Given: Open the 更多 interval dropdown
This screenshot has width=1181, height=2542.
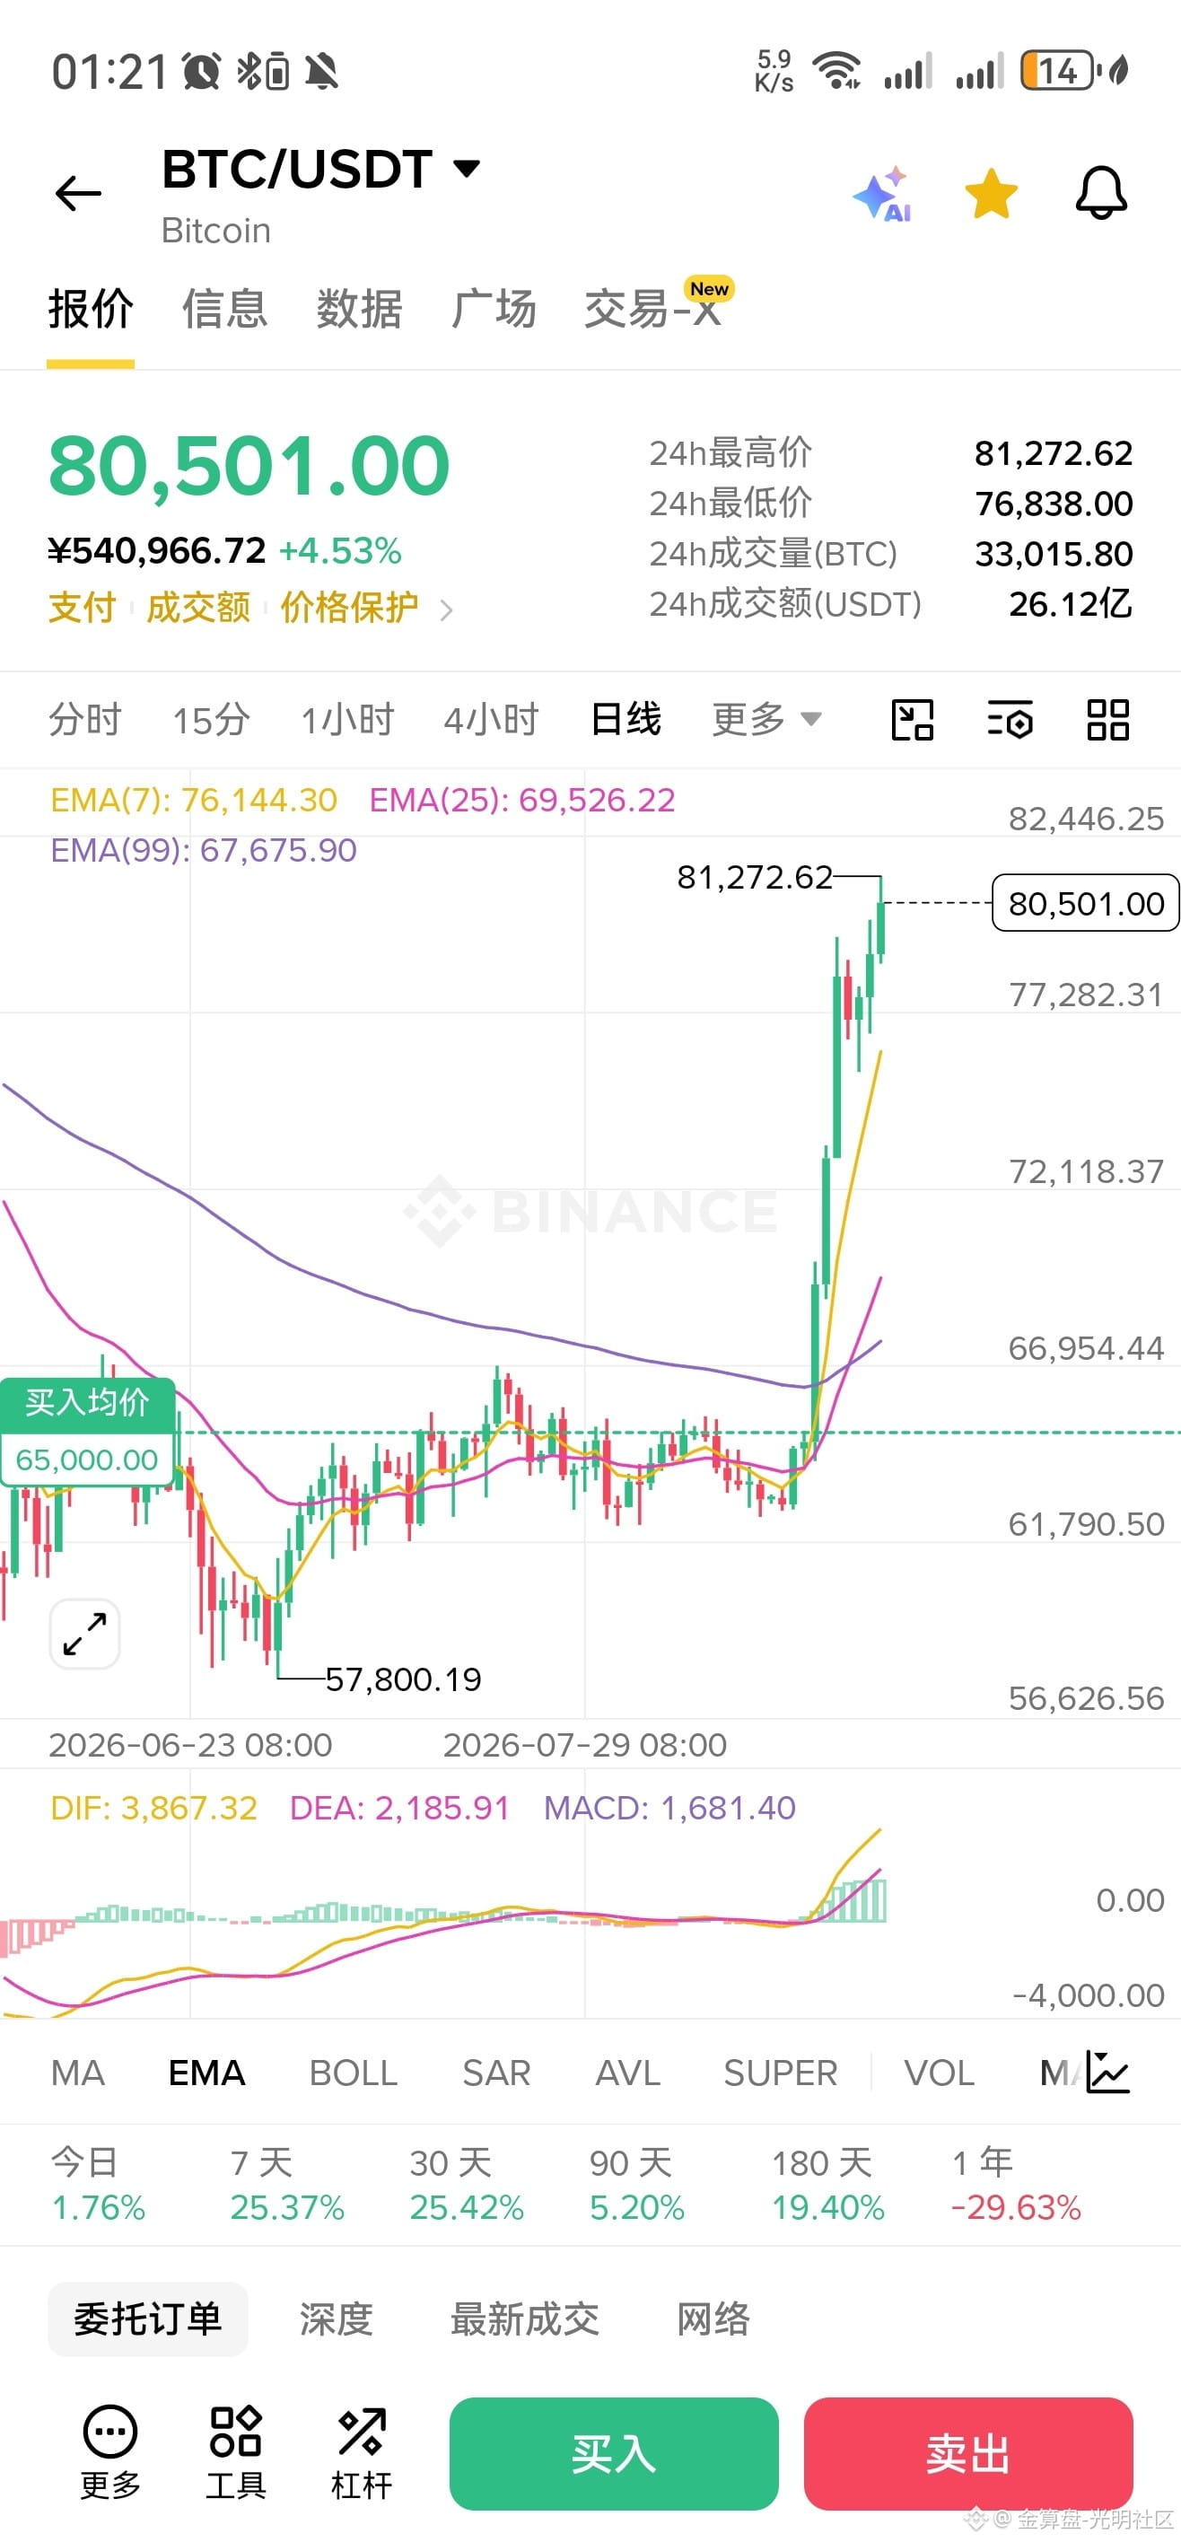Looking at the screenshot, I should pos(766,719).
